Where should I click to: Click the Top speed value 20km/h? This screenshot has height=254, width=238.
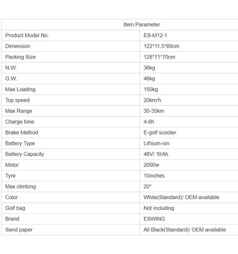click(x=152, y=100)
